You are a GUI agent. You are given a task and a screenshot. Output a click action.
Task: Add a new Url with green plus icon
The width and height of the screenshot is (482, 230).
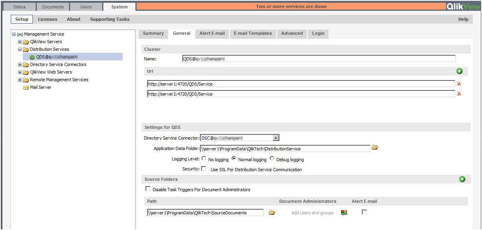pos(459,71)
